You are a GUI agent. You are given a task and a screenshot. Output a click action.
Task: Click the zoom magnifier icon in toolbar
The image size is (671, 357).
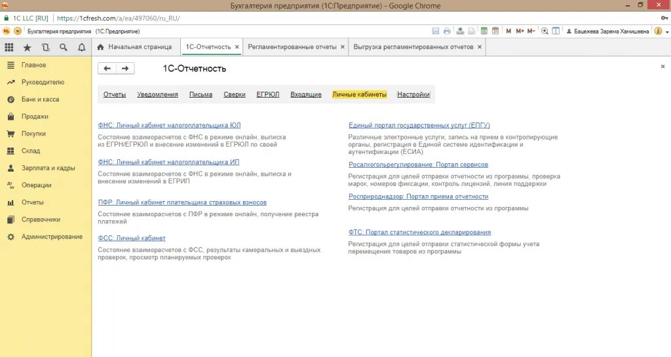(x=545, y=31)
